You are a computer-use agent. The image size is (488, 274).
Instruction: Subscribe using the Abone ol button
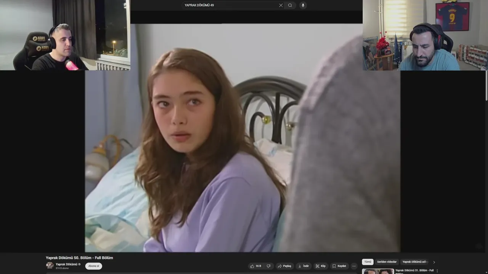[x=94, y=266]
